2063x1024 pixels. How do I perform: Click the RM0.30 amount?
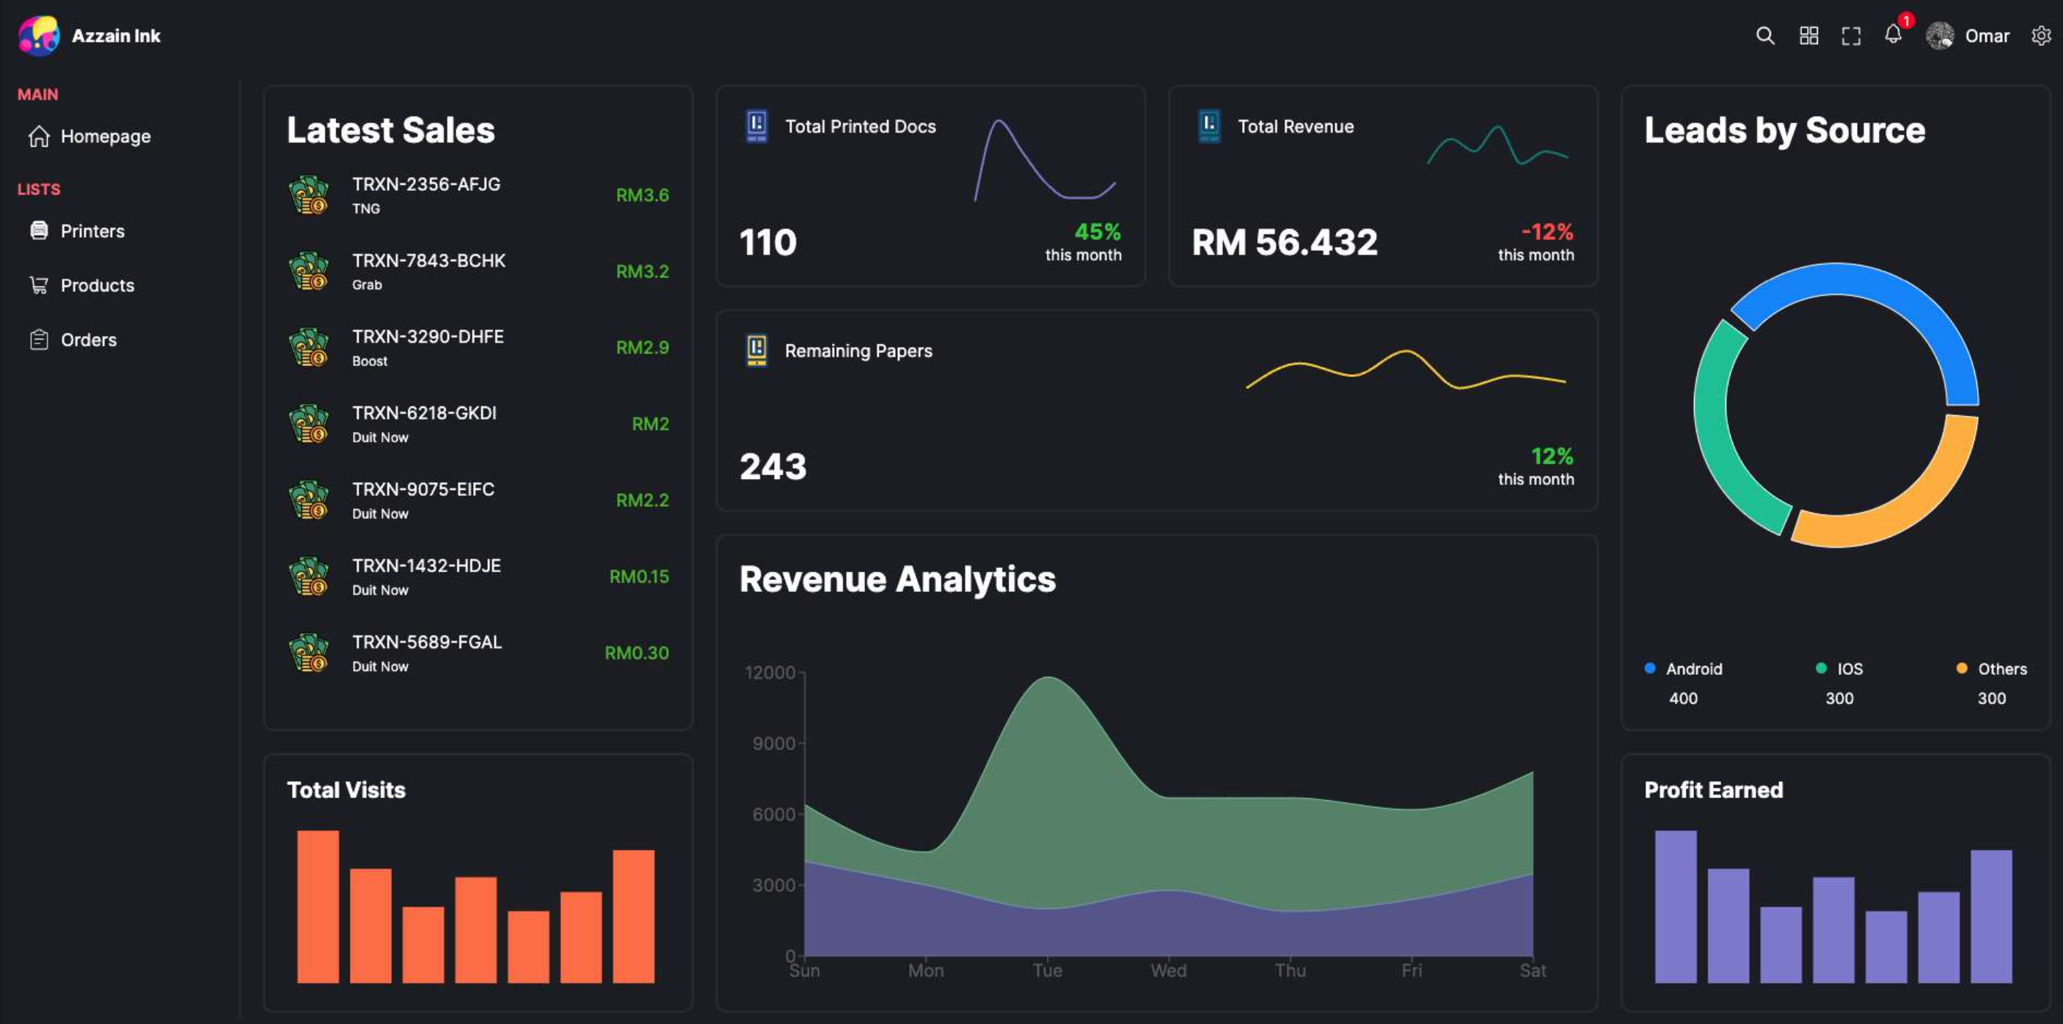coord(637,653)
